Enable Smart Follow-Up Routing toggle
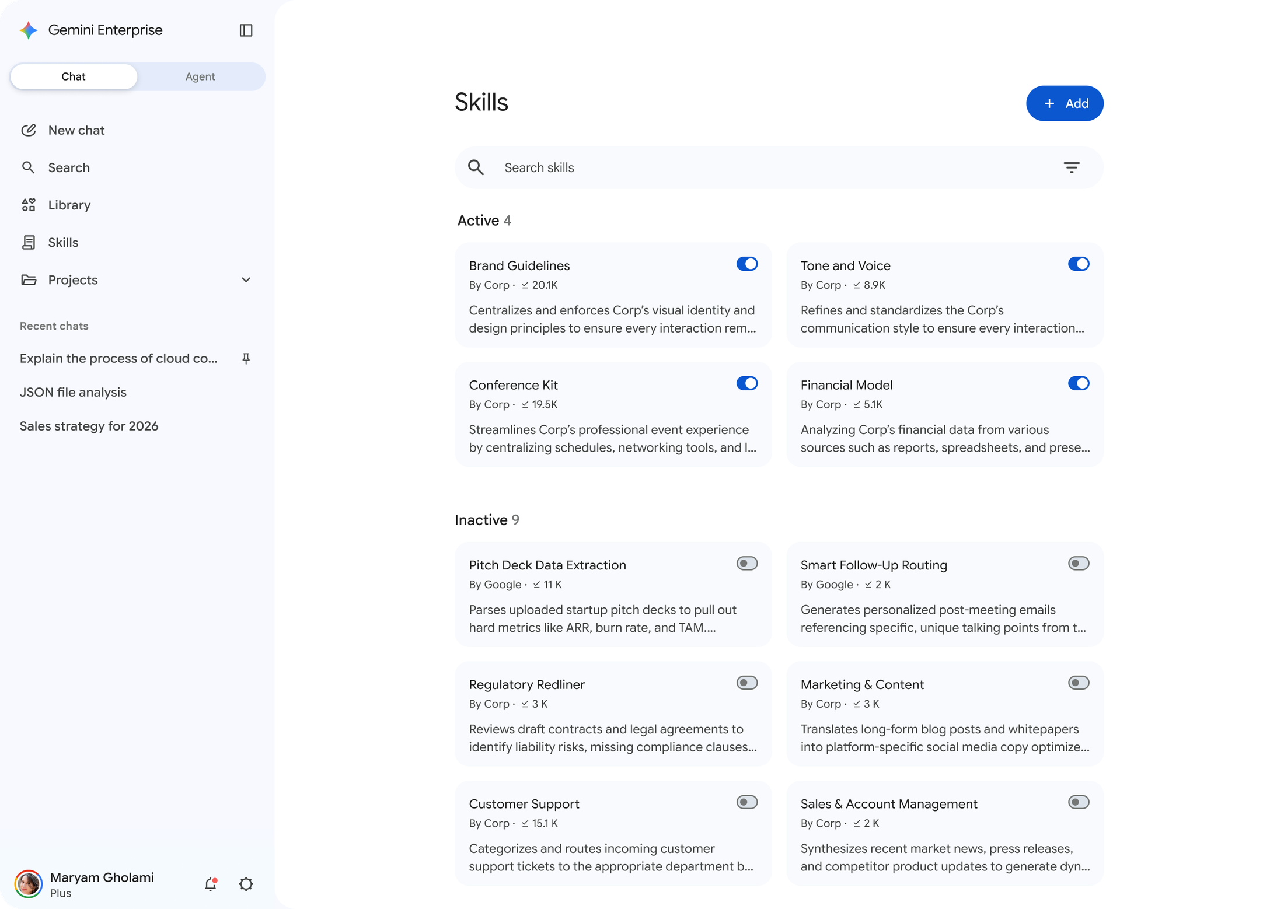The width and height of the screenshot is (1284, 909). pos(1078,563)
